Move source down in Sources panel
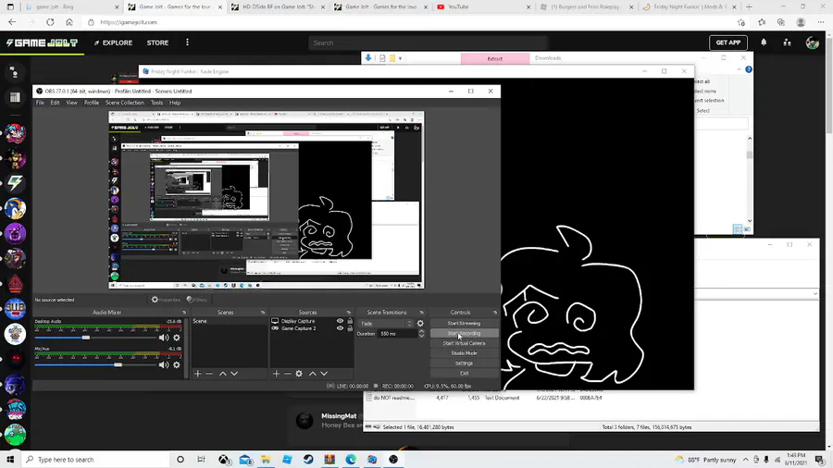833x468 pixels. click(x=324, y=374)
